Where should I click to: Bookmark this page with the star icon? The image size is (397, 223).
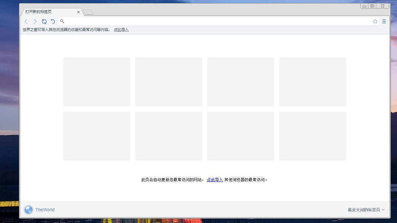point(375,21)
